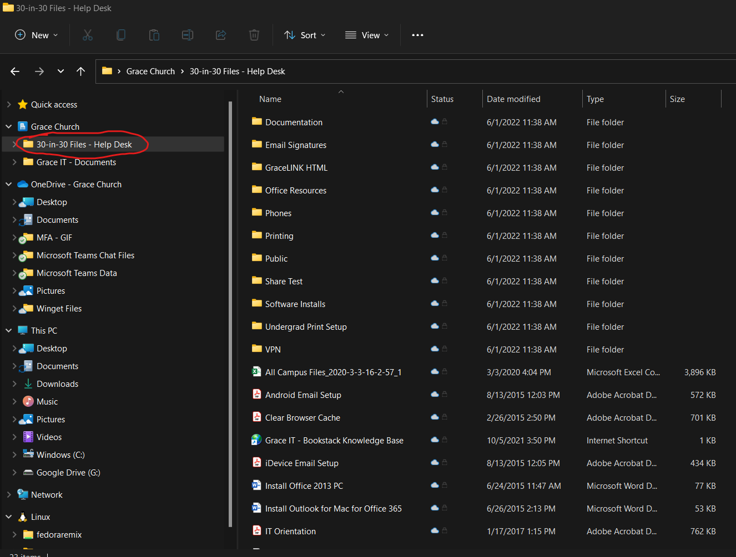Open the Sort dropdown menu

click(x=305, y=35)
